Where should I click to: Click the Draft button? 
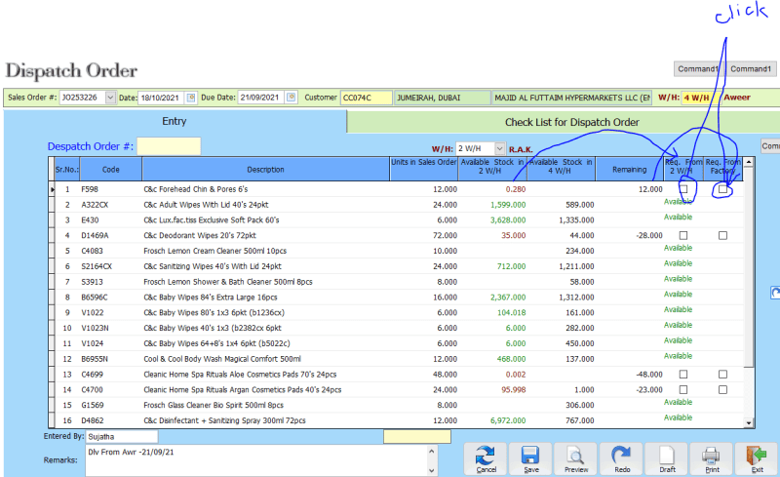click(x=667, y=458)
